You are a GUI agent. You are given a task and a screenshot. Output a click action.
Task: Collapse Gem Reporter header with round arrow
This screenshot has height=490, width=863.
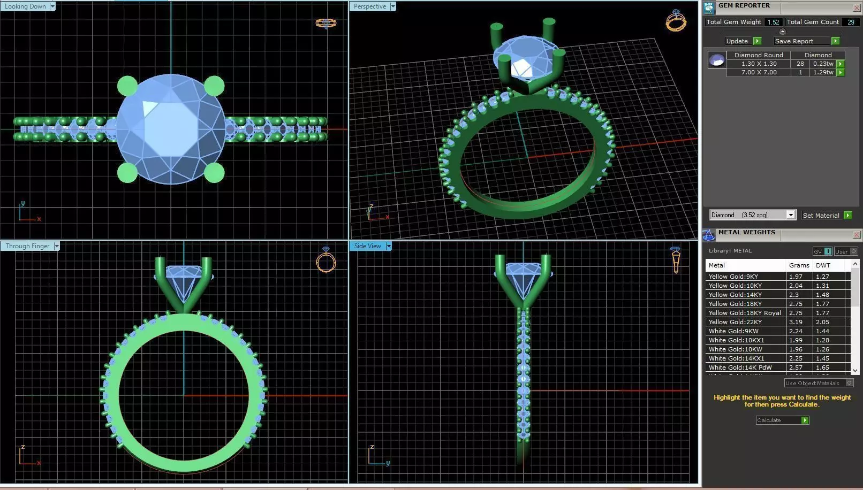pos(782,32)
